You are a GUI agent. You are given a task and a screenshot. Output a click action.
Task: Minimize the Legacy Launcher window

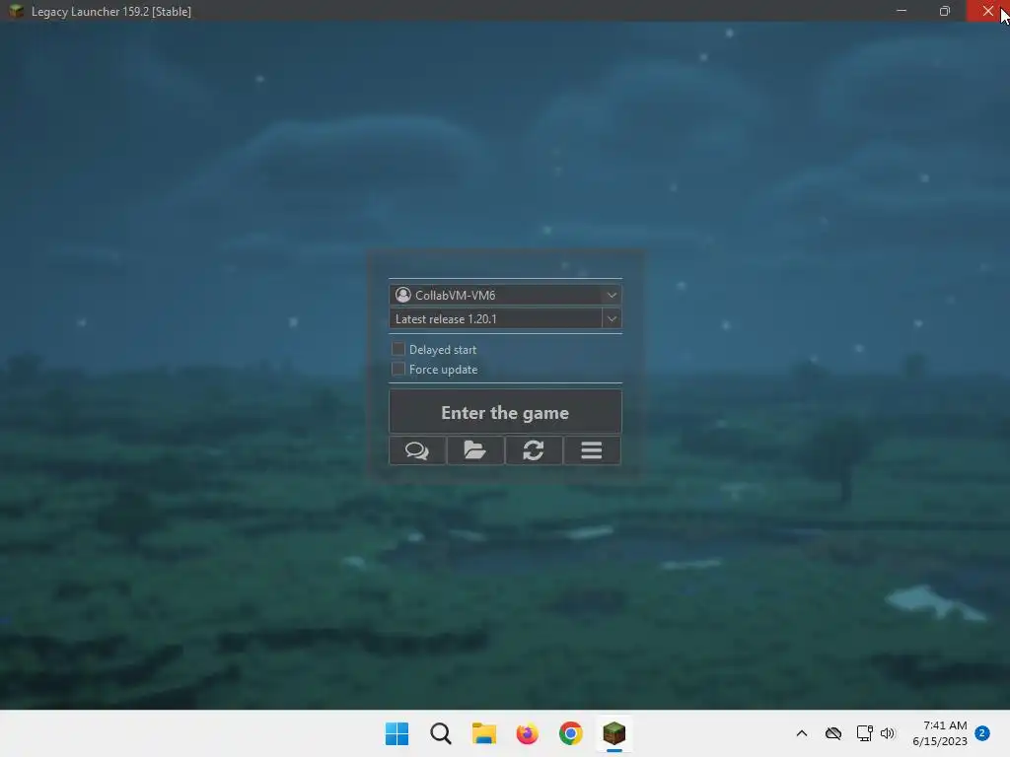(902, 11)
